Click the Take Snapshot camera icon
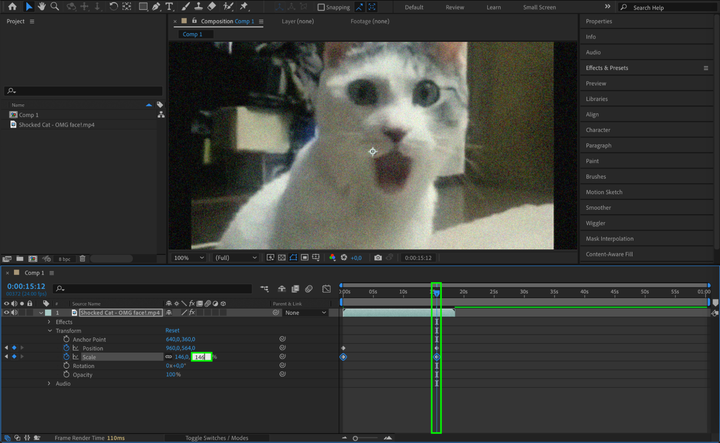This screenshot has height=443, width=720. [378, 258]
